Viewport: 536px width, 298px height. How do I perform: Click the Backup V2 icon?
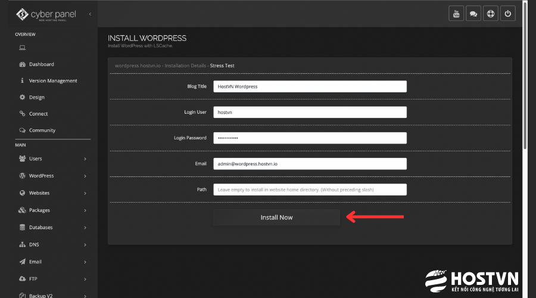click(22, 295)
